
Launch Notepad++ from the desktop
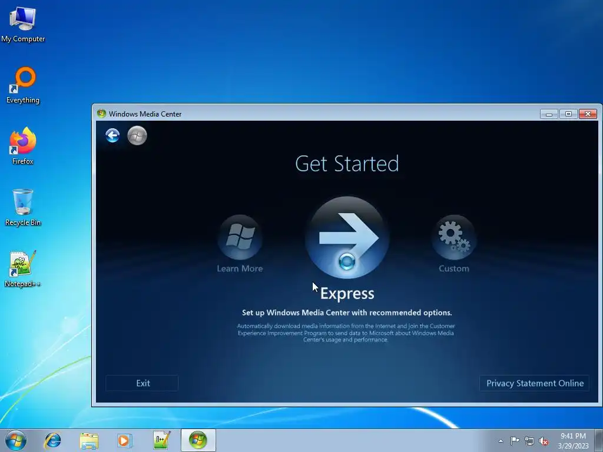click(23, 268)
